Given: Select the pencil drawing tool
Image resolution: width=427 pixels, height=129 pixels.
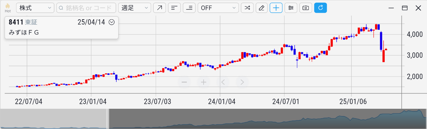Looking at the screenshot, I should 261,8.
